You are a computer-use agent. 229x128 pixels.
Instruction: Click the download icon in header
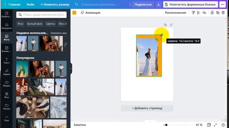[159, 5]
